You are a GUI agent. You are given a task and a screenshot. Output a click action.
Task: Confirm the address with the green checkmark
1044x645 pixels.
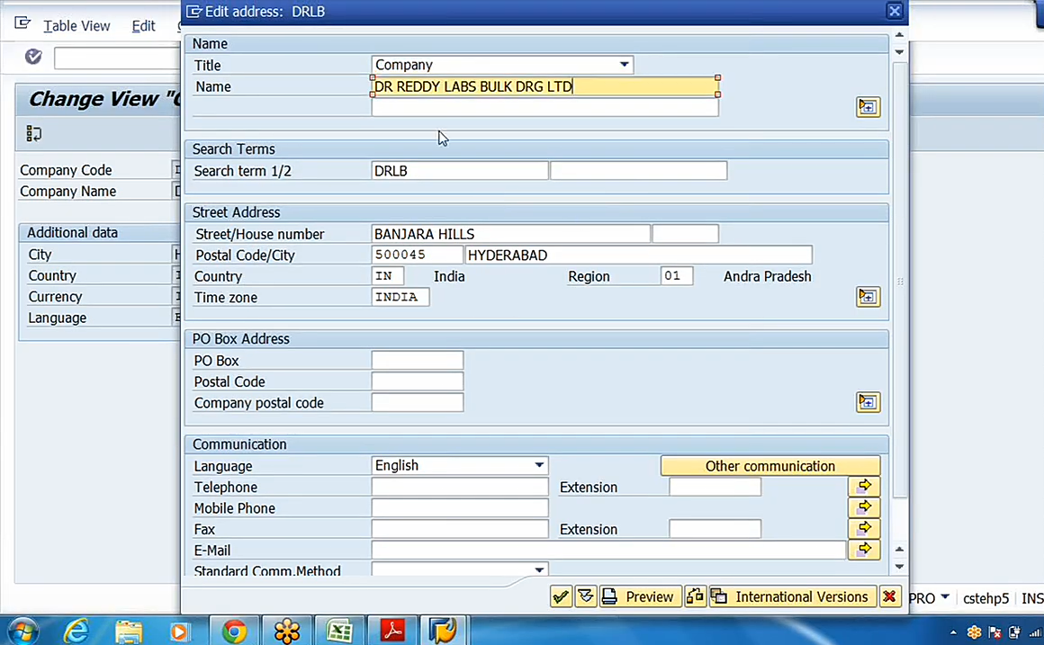pos(561,596)
